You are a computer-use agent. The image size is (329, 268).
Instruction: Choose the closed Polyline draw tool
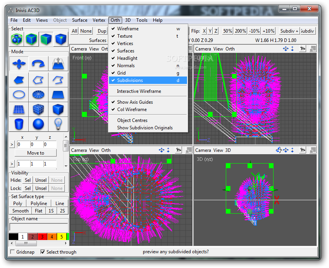click(38, 80)
